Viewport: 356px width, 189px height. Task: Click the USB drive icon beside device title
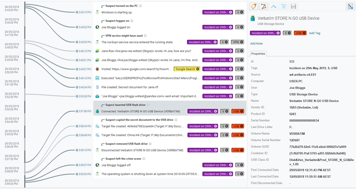click(x=252, y=18)
